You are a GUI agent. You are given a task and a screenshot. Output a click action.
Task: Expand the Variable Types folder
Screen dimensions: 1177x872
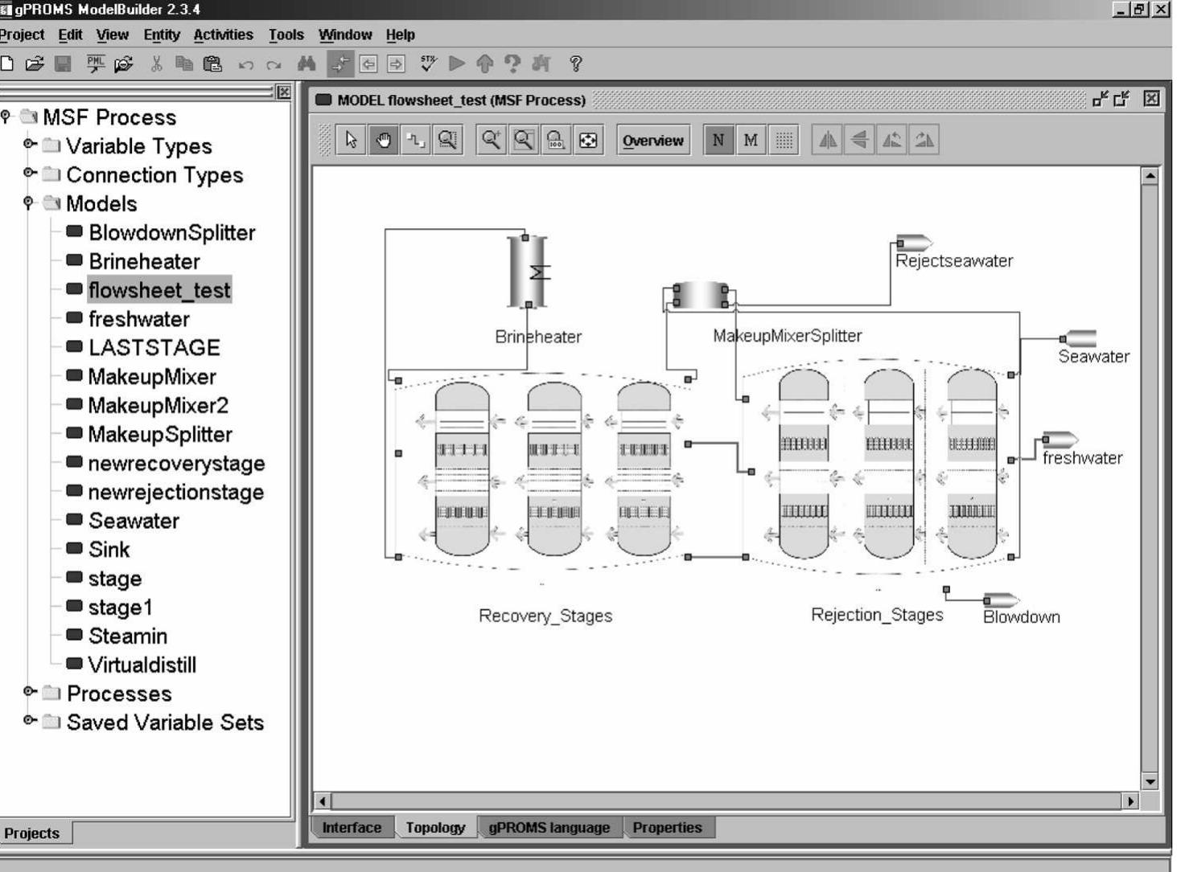point(30,144)
